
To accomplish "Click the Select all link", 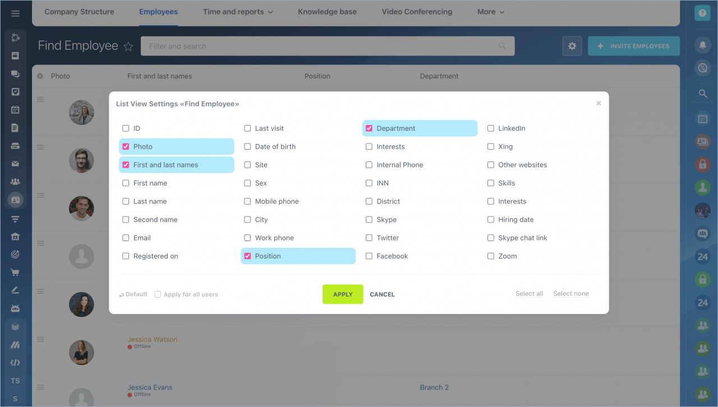I will [x=530, y=294].
